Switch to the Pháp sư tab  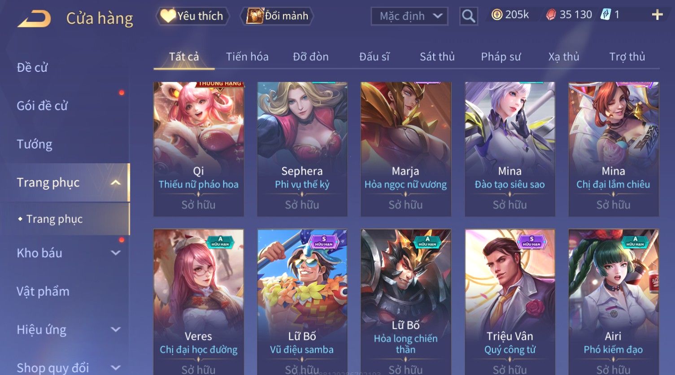tap(501, 57)
